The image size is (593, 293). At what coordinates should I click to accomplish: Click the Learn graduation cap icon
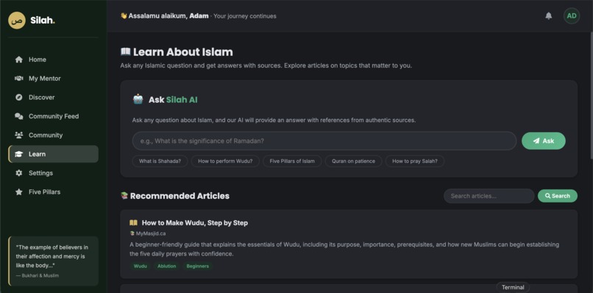[19, 154]
